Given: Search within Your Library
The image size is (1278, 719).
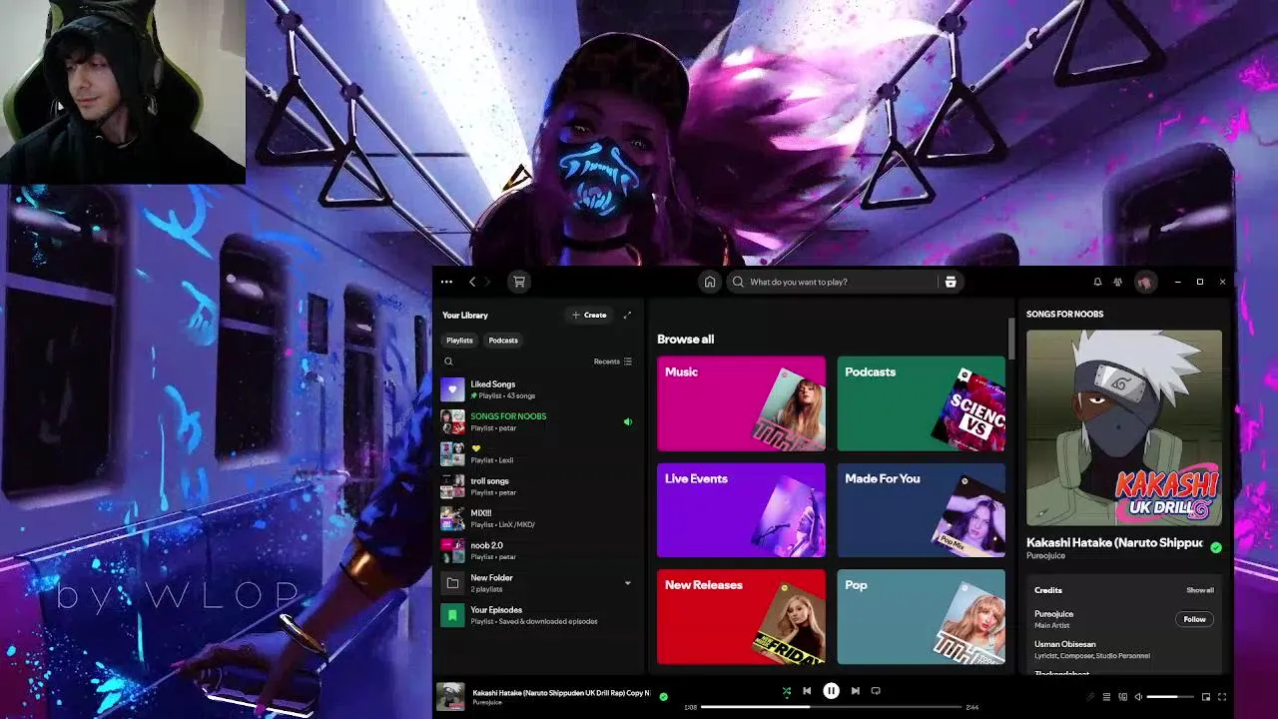Looking at the screenshot, I should pos(448,361).
